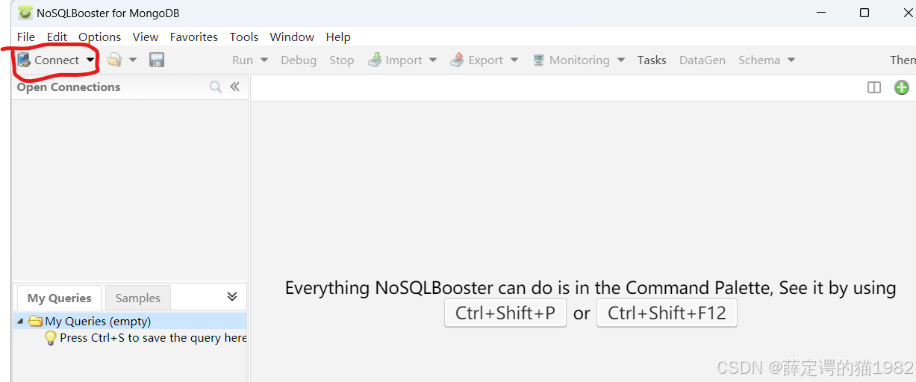This screenshot has height=382, width=916.
Task: Collapse the queries panel with double down chevron
Action: coord(232,296)
